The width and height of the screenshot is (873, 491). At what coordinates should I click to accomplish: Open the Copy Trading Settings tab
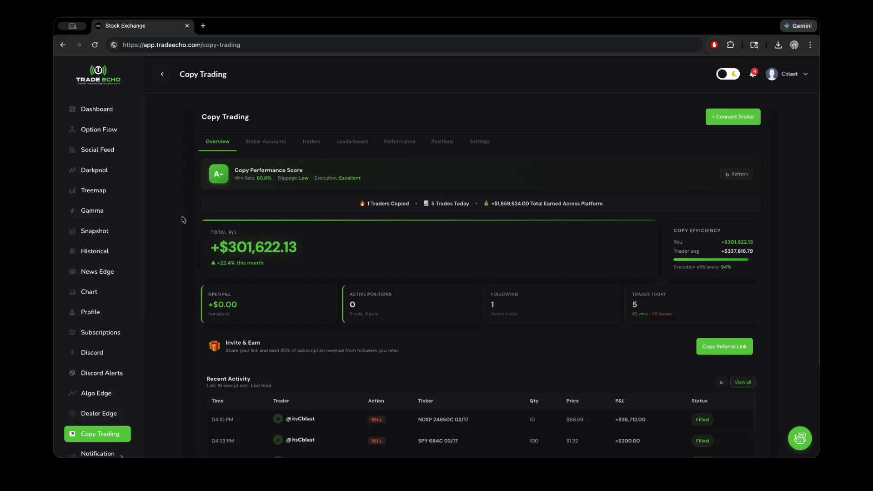[479, 141]
